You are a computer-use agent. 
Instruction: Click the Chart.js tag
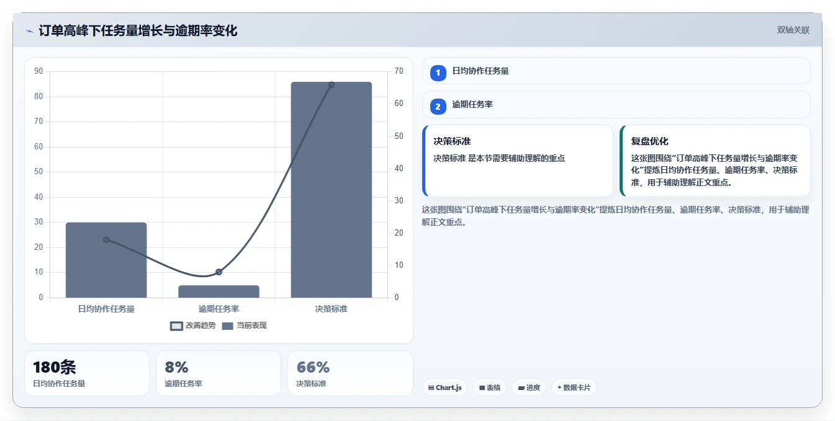coord(445,388)
